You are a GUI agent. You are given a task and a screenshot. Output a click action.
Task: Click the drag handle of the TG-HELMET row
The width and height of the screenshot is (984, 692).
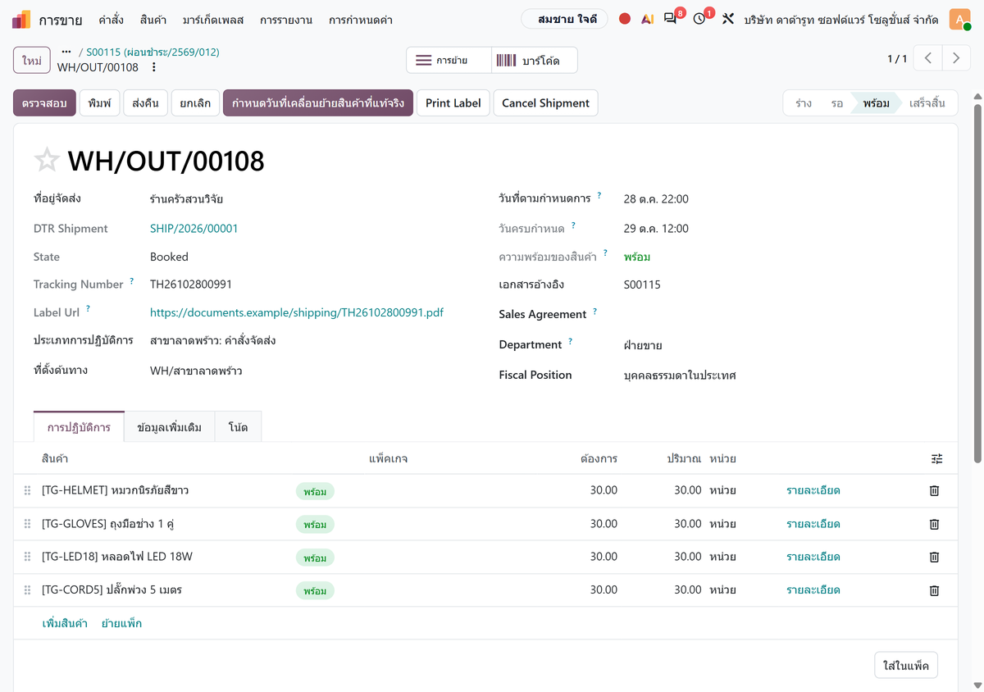[27, 491]
